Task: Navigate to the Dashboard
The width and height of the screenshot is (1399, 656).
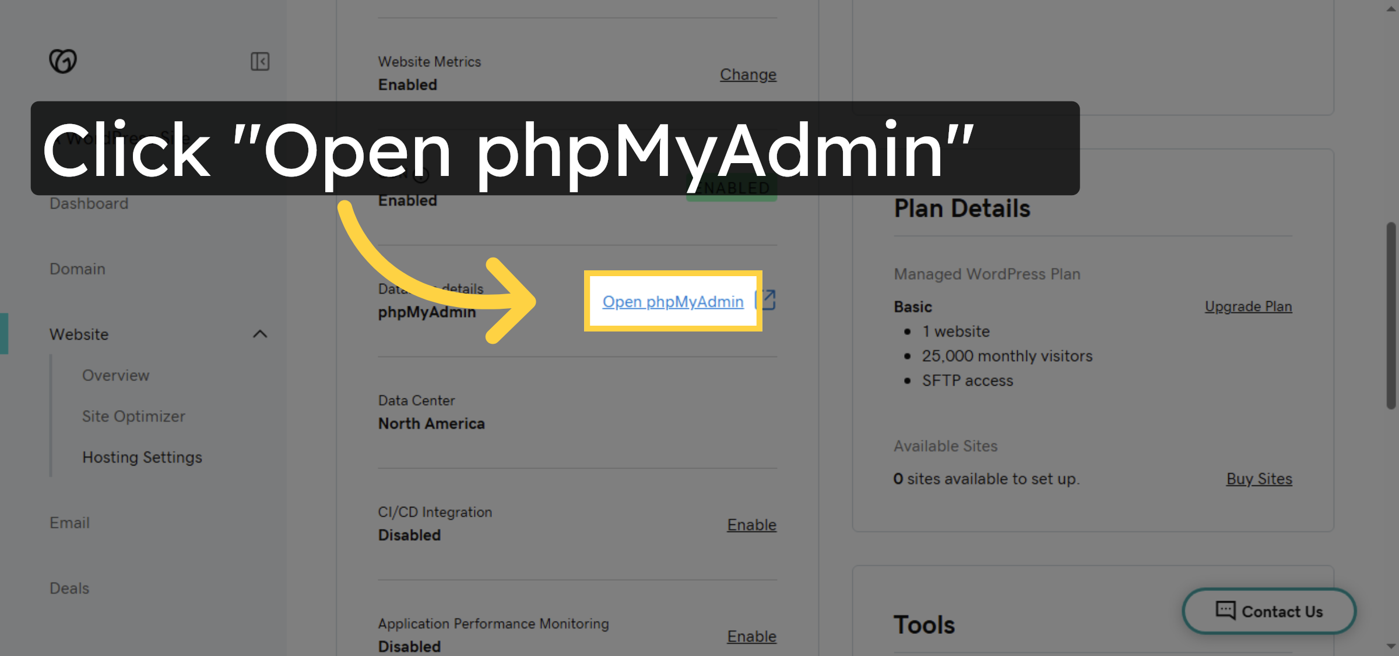Action: coord(89,203)
